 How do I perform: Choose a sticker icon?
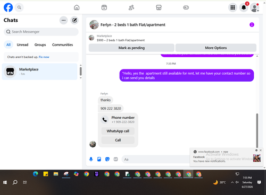pyautogui.click(x=107, y=159)
